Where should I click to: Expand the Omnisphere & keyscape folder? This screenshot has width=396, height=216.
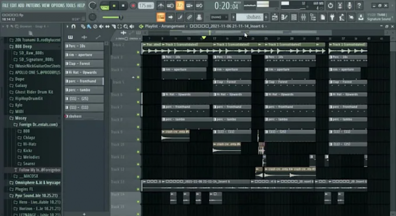click(35, 182)
